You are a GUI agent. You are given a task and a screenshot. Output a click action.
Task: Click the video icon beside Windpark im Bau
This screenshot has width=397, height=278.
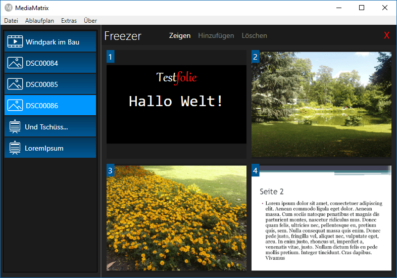[x=15, y=42]
